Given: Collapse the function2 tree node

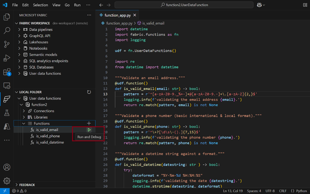Looking at the screenshot, I should [x=21, y=104].
